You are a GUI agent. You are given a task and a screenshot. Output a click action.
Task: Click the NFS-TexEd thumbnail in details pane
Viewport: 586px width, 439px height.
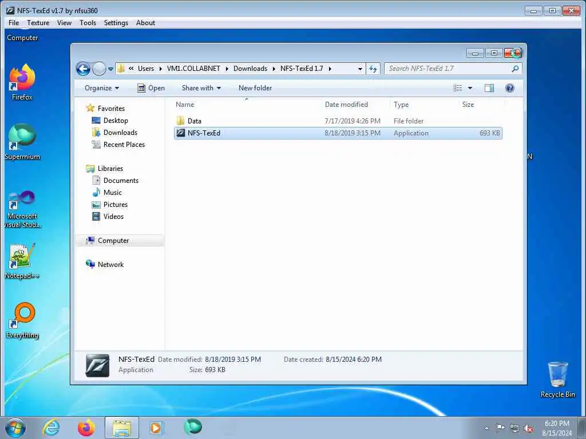click(97, 365)
